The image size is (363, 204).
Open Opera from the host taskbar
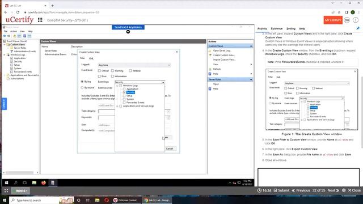pyautogui.click(x=107, y=200)
